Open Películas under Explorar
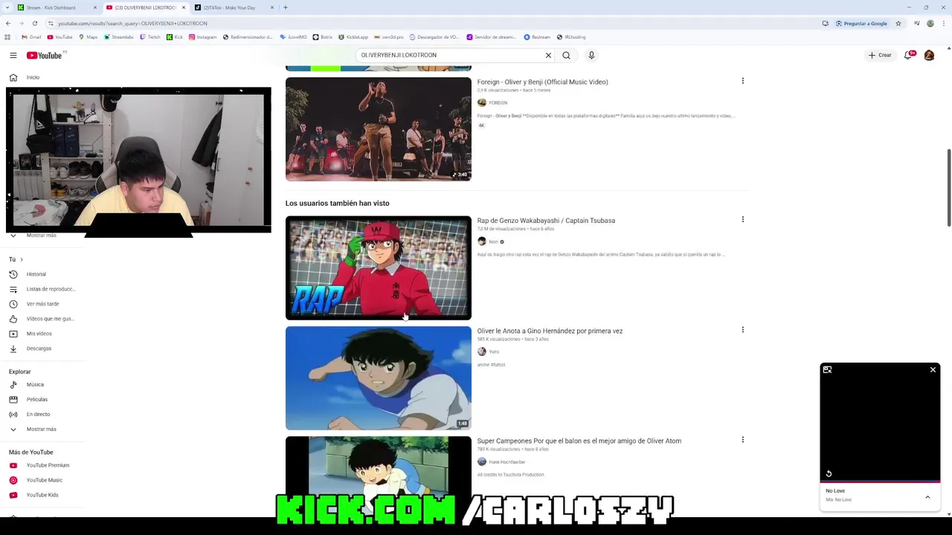Viewport: 952px width, 535px height. click(42, 400)
